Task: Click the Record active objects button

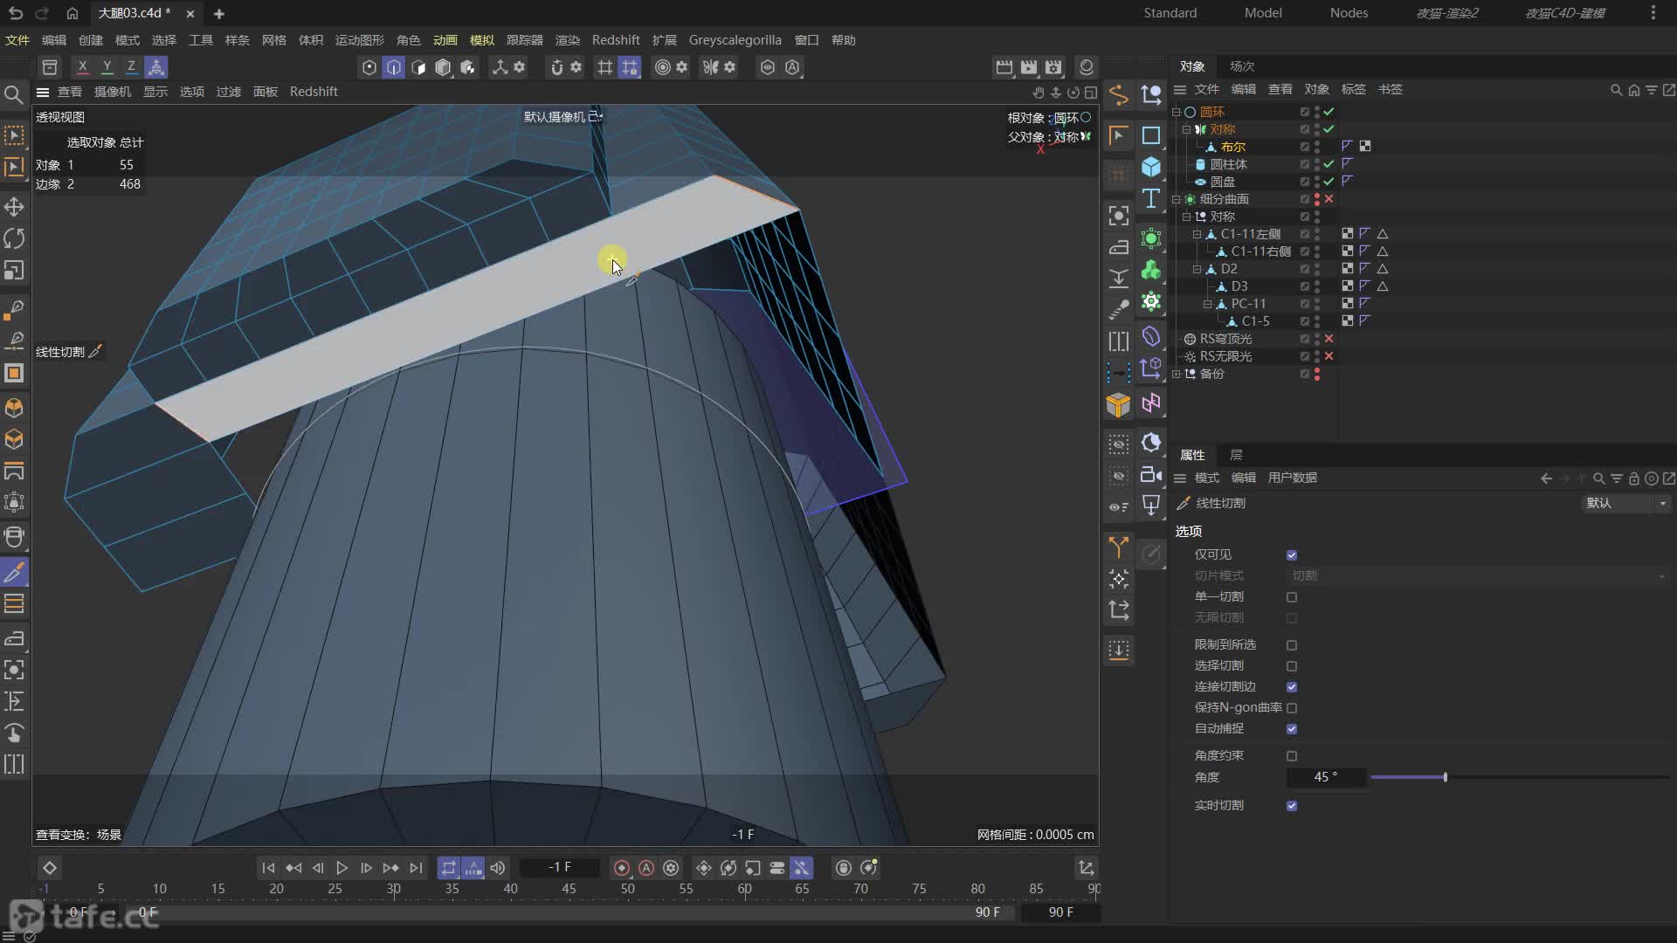Action: (x=622, y=868)
